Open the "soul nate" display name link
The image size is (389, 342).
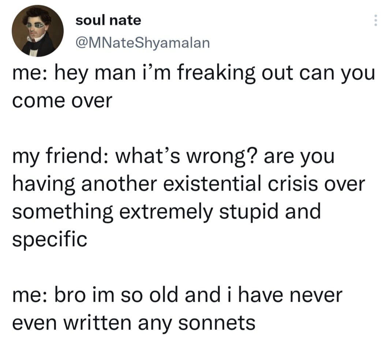click(108, 20)
